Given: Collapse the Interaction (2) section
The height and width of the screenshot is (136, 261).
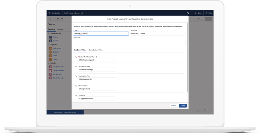Looking at the screenshot, I should (x=49, y=33).
